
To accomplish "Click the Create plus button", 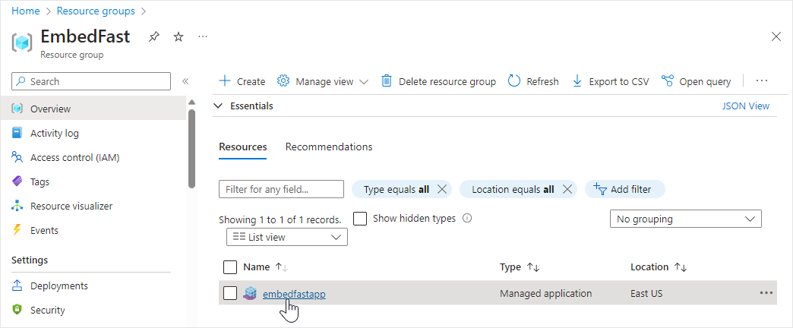I will click(x=225, y=81).
